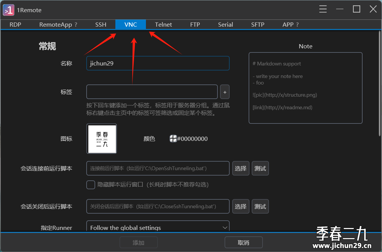Switch to the RDP tab
This screenshot has width=382, height=252.
pos(15,24)
